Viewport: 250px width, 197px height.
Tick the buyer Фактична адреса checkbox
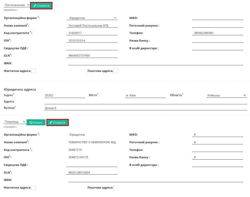pyautogui.click(x=33, y=188)
